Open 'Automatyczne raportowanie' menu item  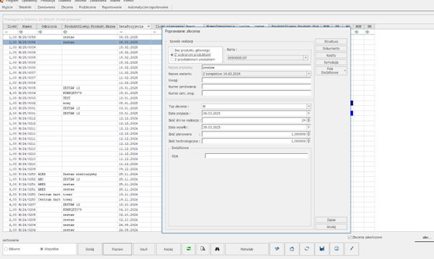pos(148,7)
